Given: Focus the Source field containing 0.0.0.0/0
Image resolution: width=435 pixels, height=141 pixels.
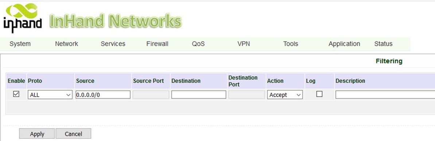Looking at the screenshot, I should (103, 95).
